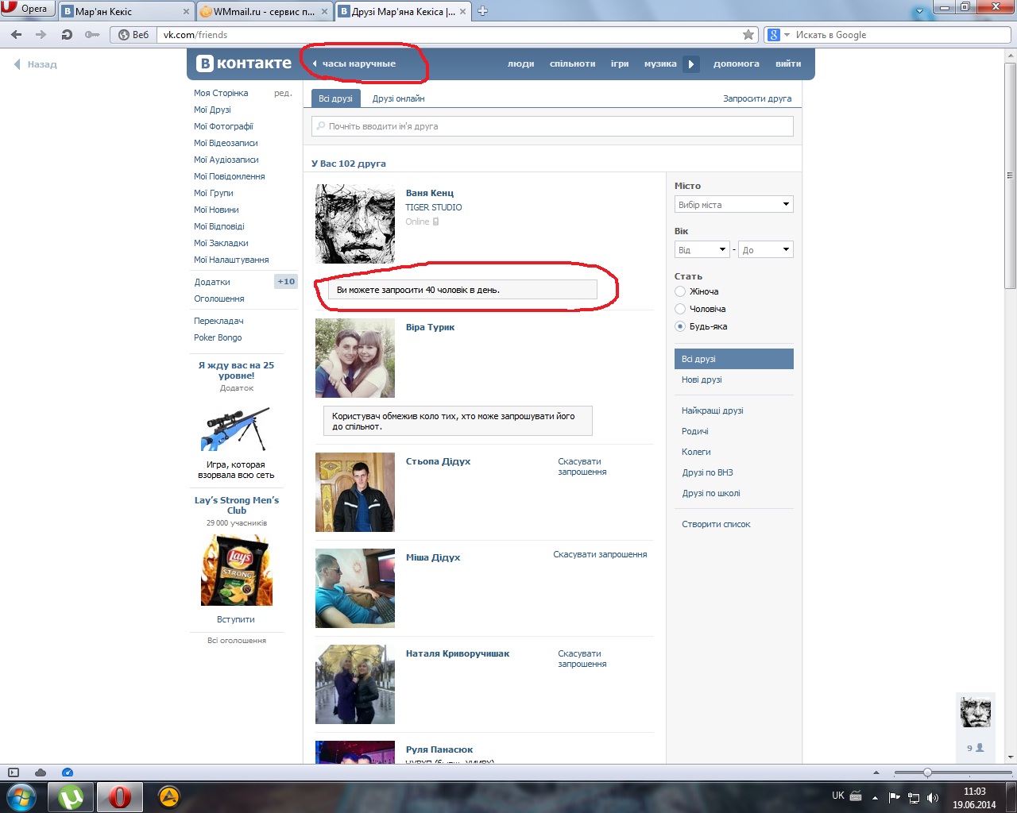Viewport: 1017px width, 813px height.
Task: Open uTorrent from the taskbar
Action: [72, 796]
